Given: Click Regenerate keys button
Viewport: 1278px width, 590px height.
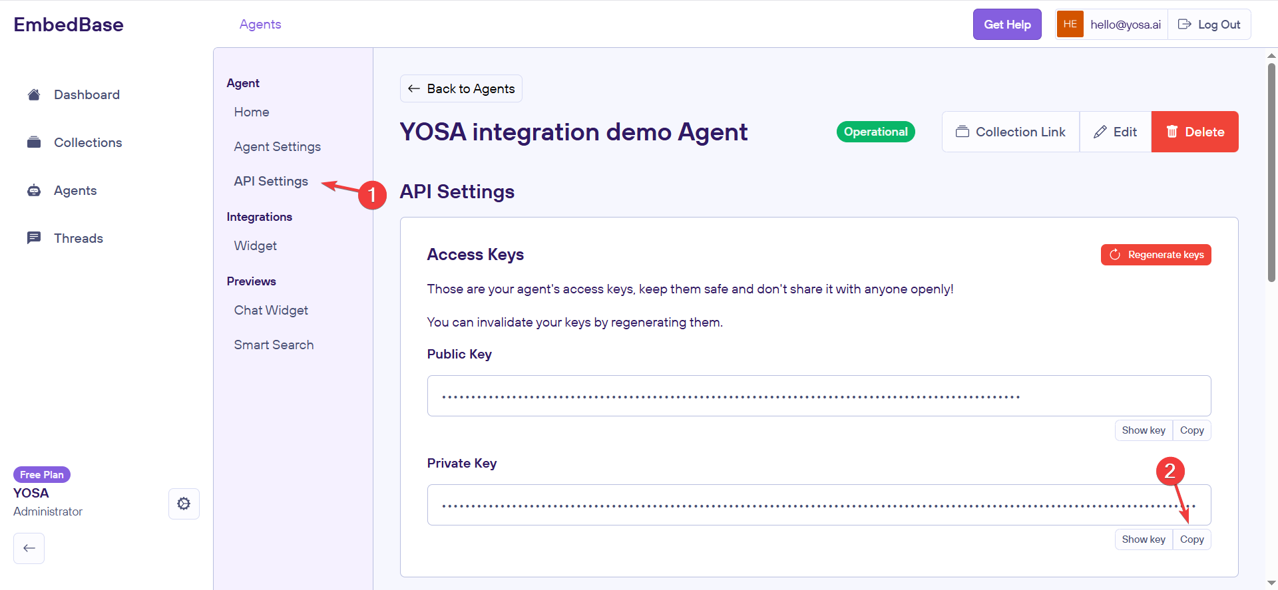Looking at the screenshot, I should 1156,255.
